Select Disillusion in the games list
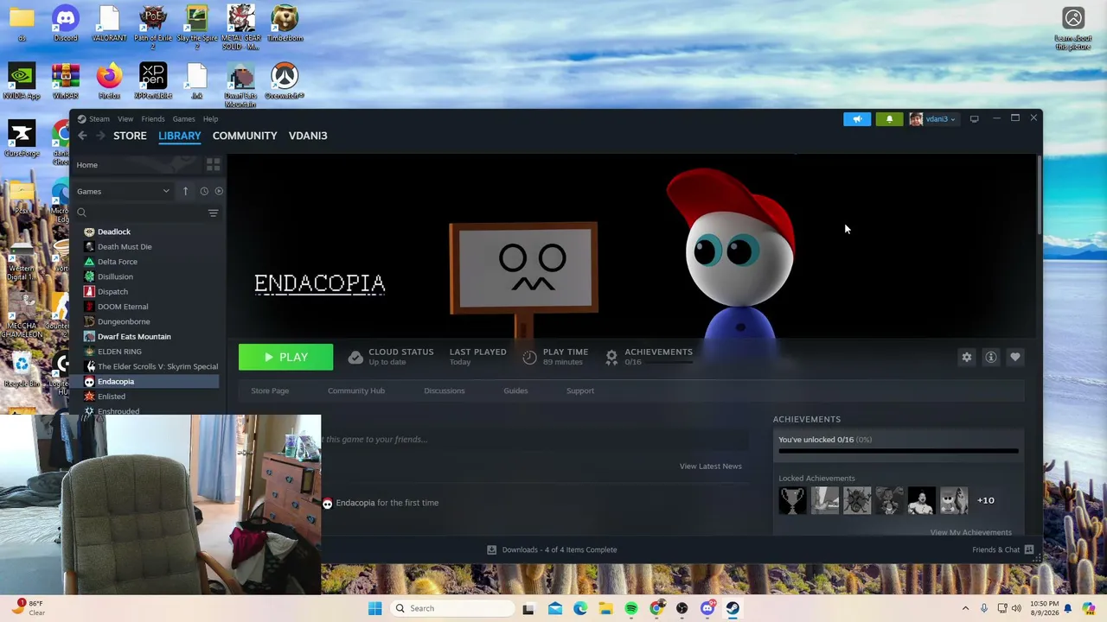The width and height of the screenshot is (1107, 622). [115, 276]
